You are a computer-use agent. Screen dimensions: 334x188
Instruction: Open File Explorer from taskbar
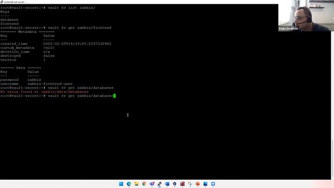click(136, 184)
